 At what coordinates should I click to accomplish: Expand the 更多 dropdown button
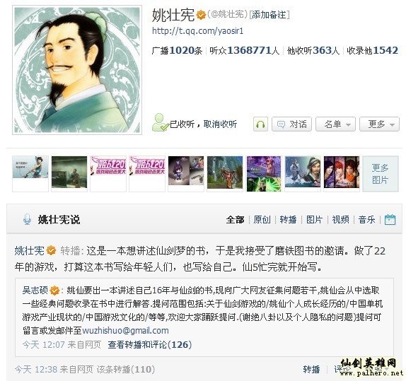point(379,124)
